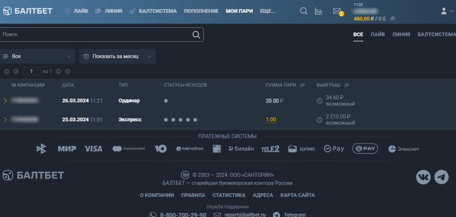Toggle balance visibility eye in header
Image resolution: width=456 pixels, height=217 pixels.
pyautogui.click(x=393, y=19)
